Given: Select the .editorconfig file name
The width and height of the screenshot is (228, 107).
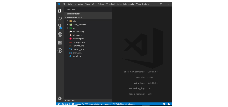Looking at the screenshot, I should (79, 31).
